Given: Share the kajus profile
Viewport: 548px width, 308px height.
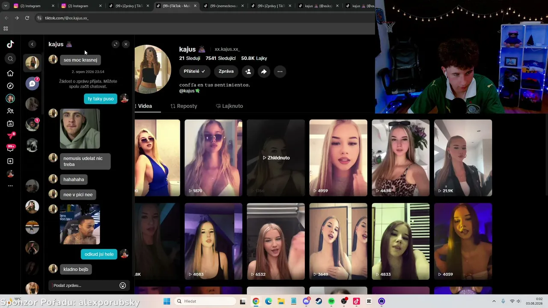Looking at the screenshot, I should pyautogui.click(x=264, y=71).
